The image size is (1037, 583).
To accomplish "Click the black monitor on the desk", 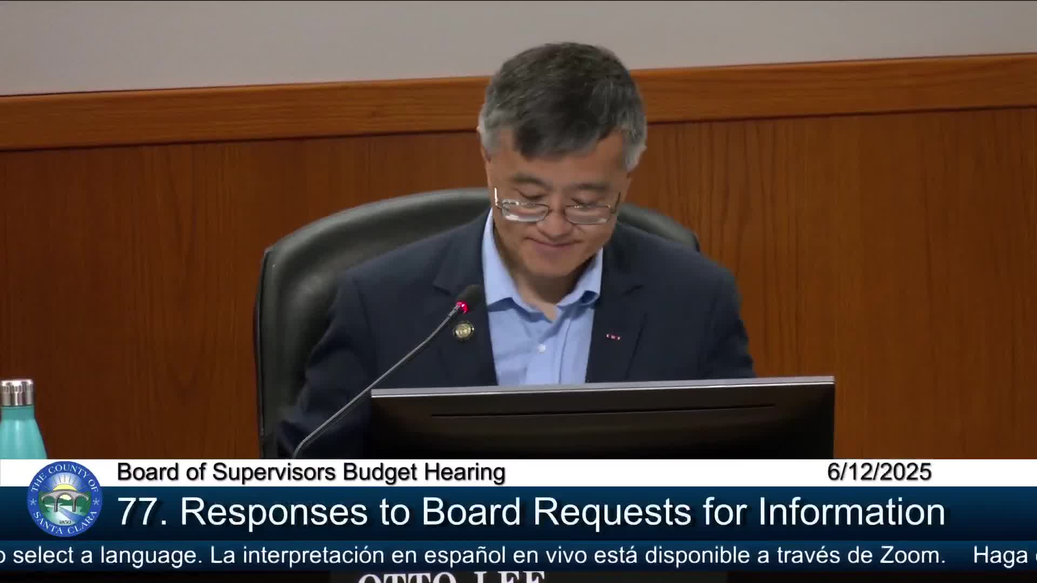I will [602, 418].
